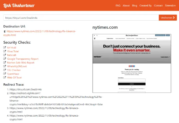This screenshot has width=179, height=123.
Task: Click external link icon next to Url Void
Action: [5, 48]
